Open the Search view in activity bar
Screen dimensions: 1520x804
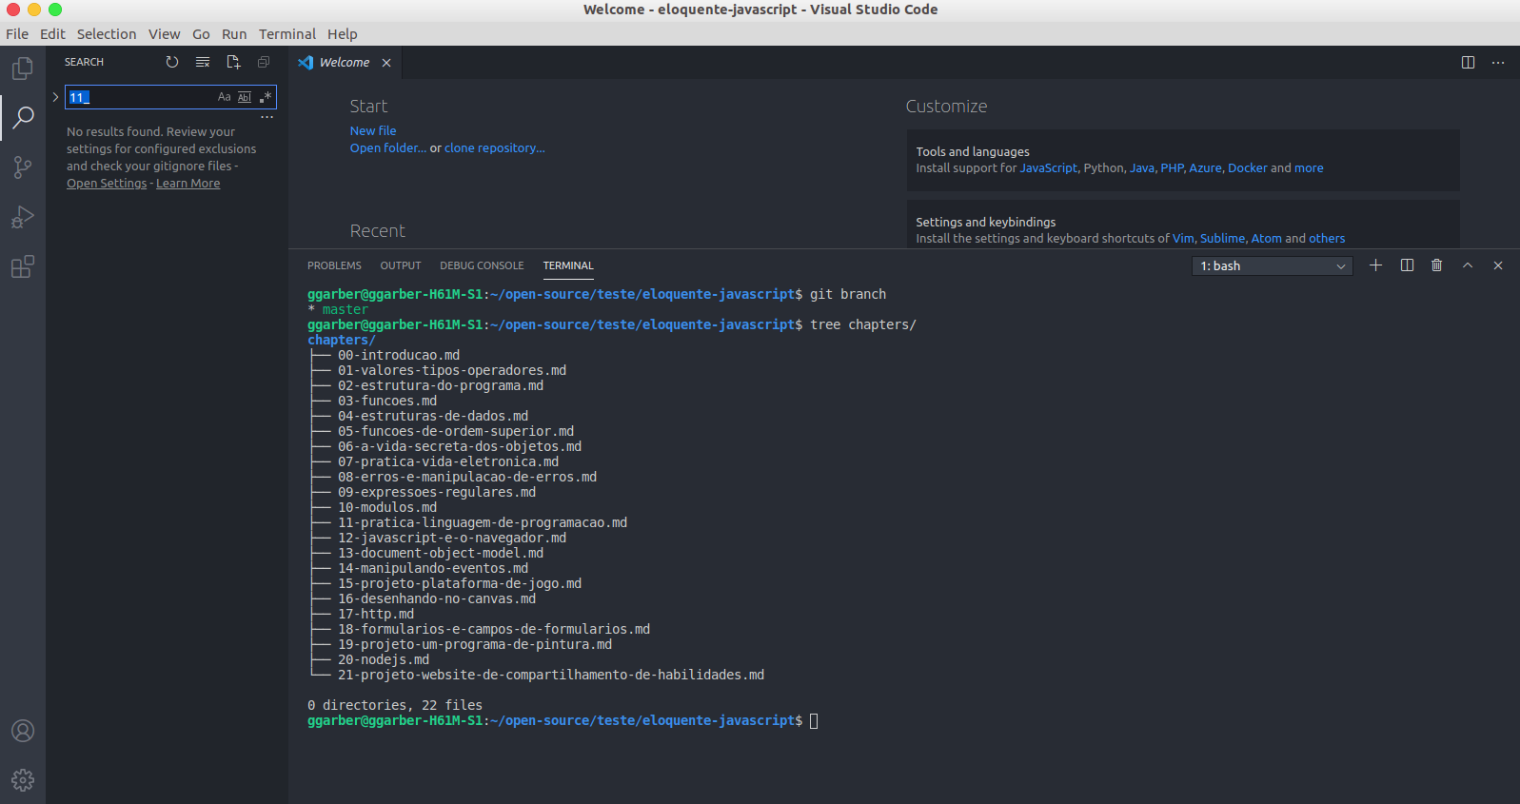point(23,117)
